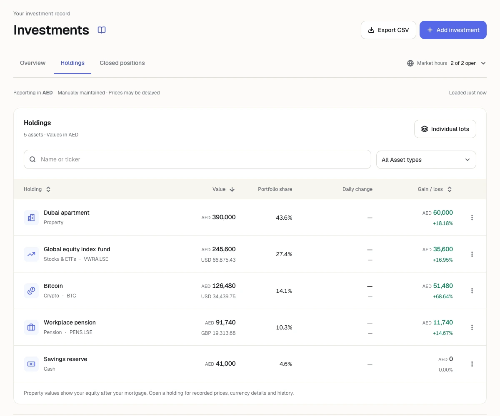Click the AED 60,000 gain figure
500x416 pixels.
click(x=437, y=213)
